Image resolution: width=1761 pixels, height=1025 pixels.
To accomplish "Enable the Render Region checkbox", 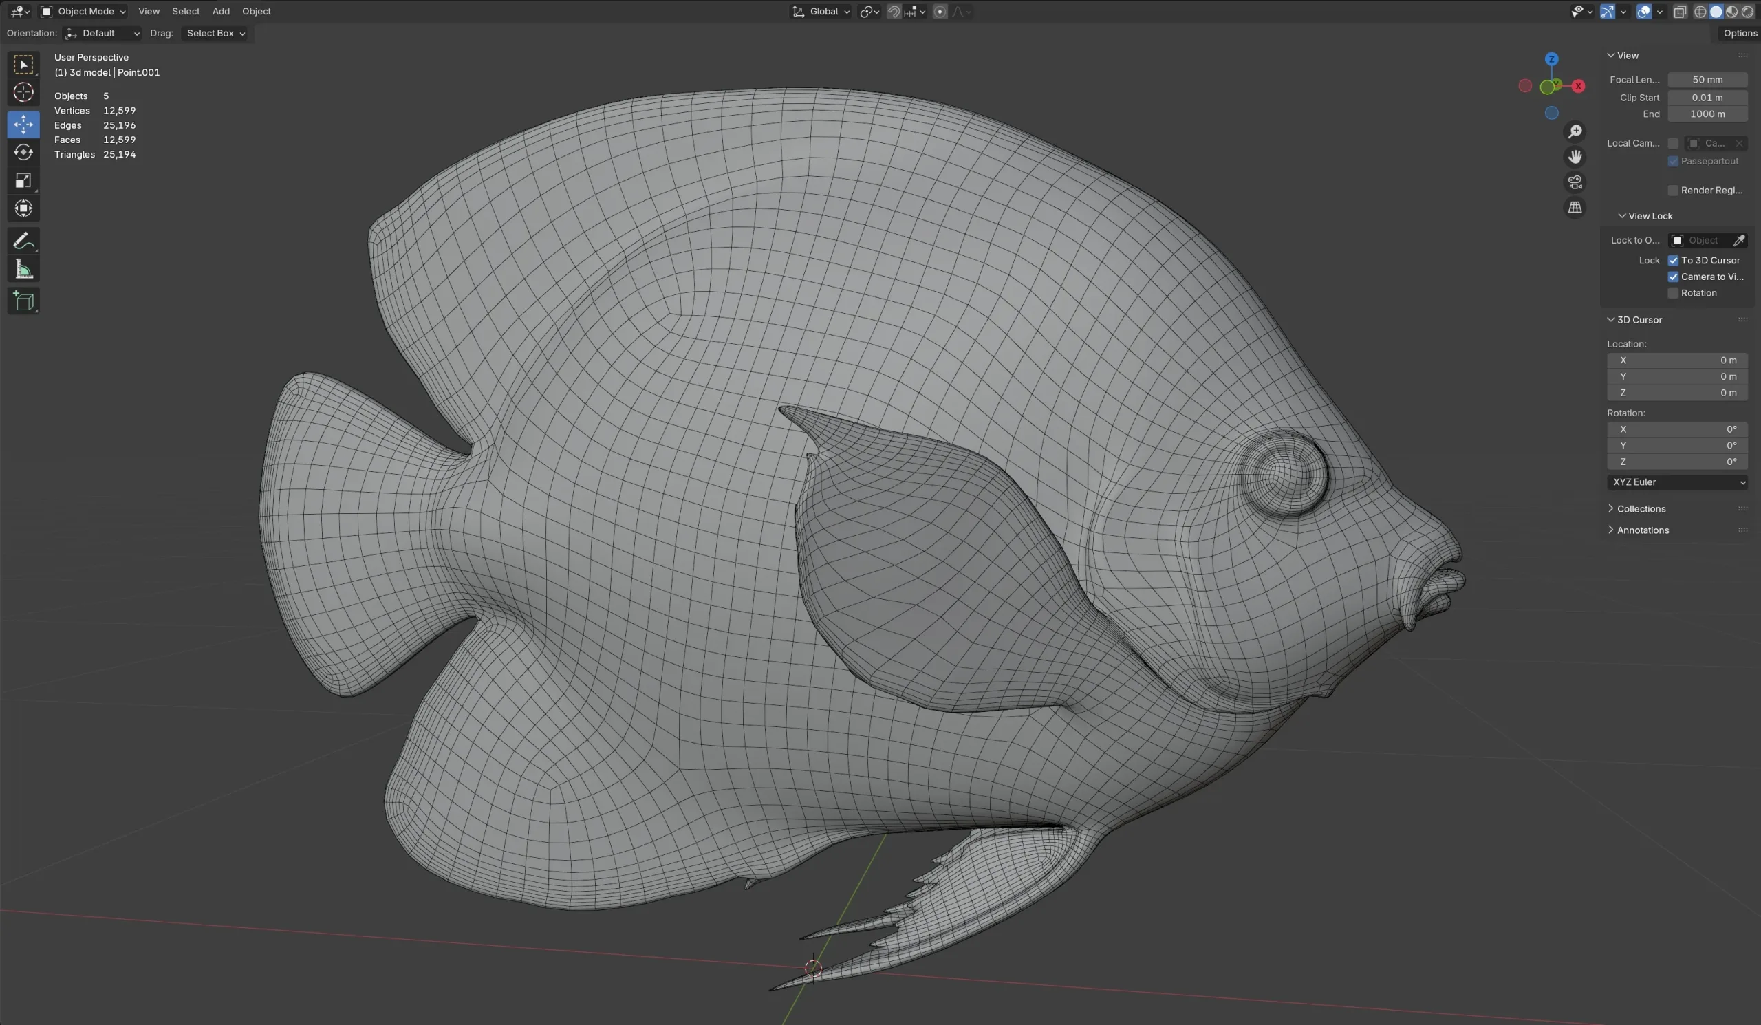I will coord(1672,190).
